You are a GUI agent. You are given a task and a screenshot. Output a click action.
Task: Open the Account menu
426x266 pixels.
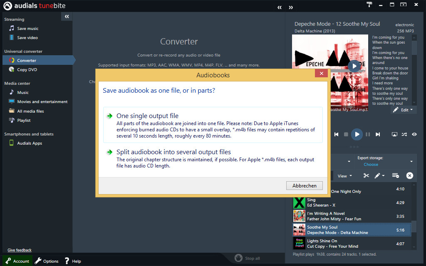[x=17, y=261]
